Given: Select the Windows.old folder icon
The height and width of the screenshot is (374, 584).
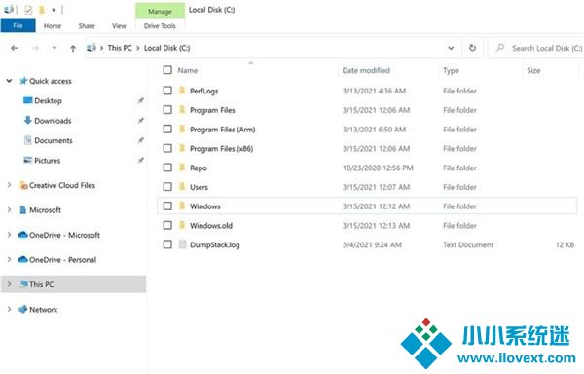Looking at the screenshot, I should (x=182, y=225).
